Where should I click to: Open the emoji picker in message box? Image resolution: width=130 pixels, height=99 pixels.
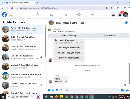122,90
